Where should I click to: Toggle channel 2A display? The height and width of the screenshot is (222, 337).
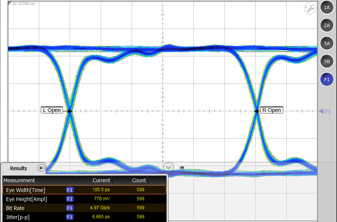pos(327,25)
